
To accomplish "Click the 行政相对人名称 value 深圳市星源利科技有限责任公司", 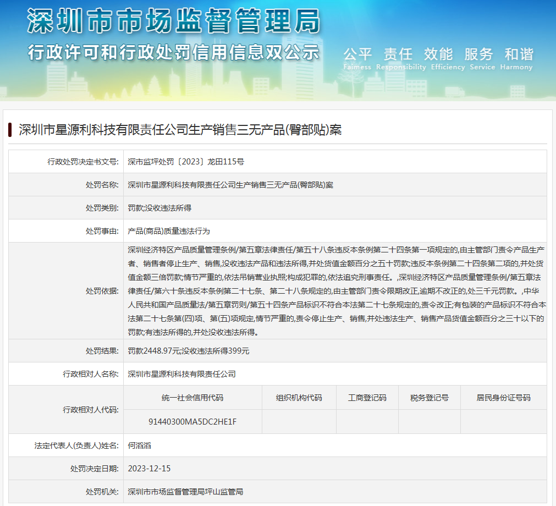I will [x=182, y=374].
